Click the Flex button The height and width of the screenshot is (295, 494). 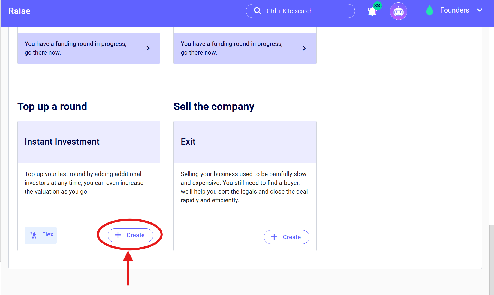point(41,235)
